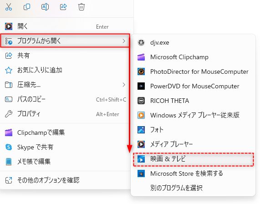Click the Microsoft Clipchamp submenu icon
This screenshot has width=260, height=204.
click(x=141, y=57)
